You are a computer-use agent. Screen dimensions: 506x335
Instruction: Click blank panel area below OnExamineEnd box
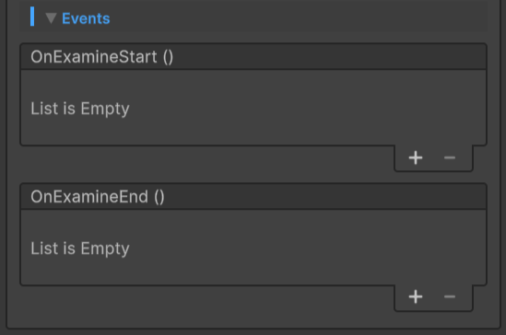point(206,306)
